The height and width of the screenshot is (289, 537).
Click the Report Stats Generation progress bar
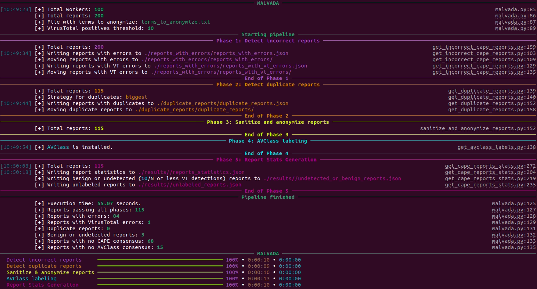tap(160, 285)
